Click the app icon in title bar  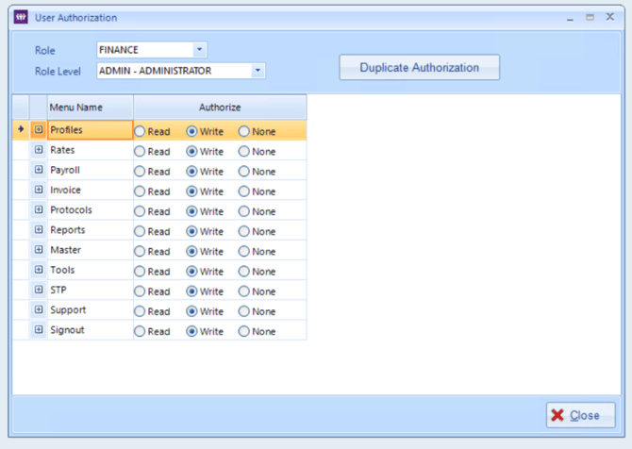click(21, 17)
